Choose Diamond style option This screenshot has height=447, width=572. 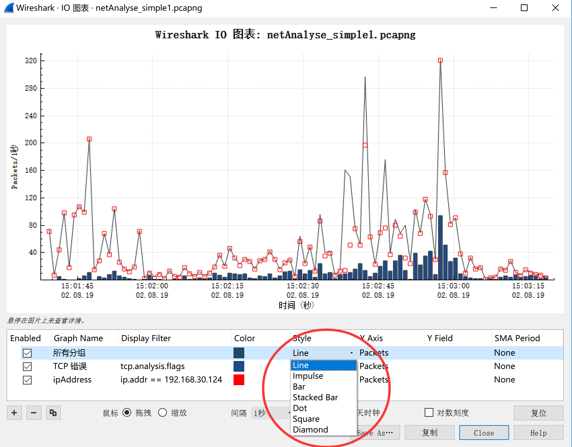tap(323, 430)
